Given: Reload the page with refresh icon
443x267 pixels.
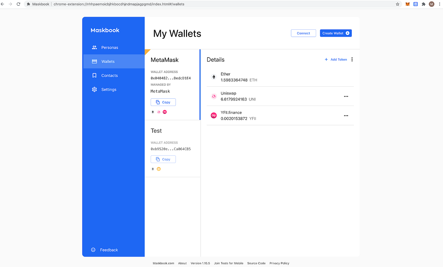Looking at the screenshot, I should click(18, 4).
